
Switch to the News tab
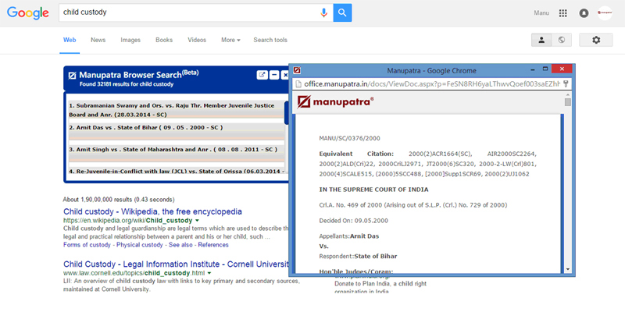[x=98, y=40]
